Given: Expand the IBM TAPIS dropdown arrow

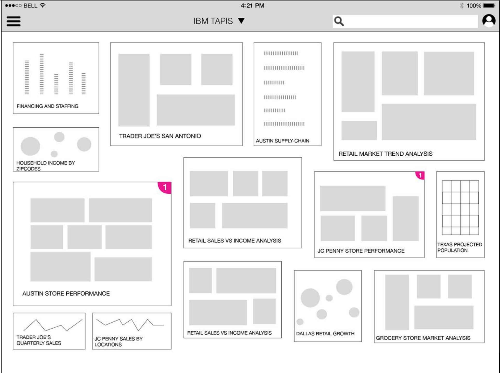Looking at the screenshot, I should pyautogui.click(x=241, y=21).
